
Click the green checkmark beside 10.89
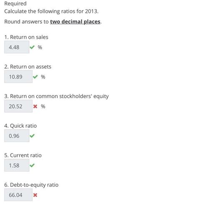click(x=35, y=77)
